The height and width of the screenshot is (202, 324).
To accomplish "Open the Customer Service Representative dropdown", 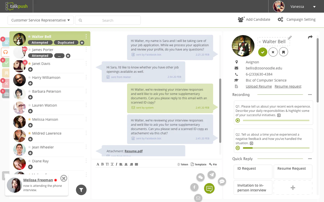I will click(40, 20).
